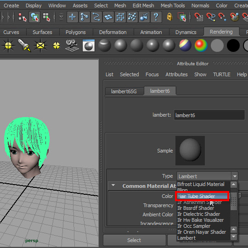Select Ilr Dielectric Shader option
Image resolution: width=248 pixels, height=248 pixels.
199,214
